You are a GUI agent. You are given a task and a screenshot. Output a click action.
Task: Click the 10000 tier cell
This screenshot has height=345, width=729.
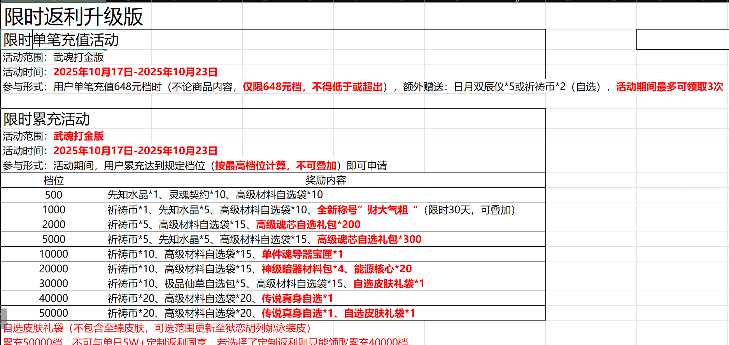coord(53,254)
